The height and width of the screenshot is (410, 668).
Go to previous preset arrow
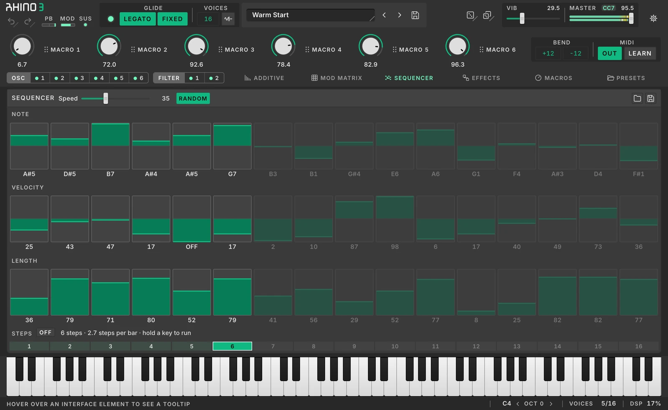(x=384, y=15)
